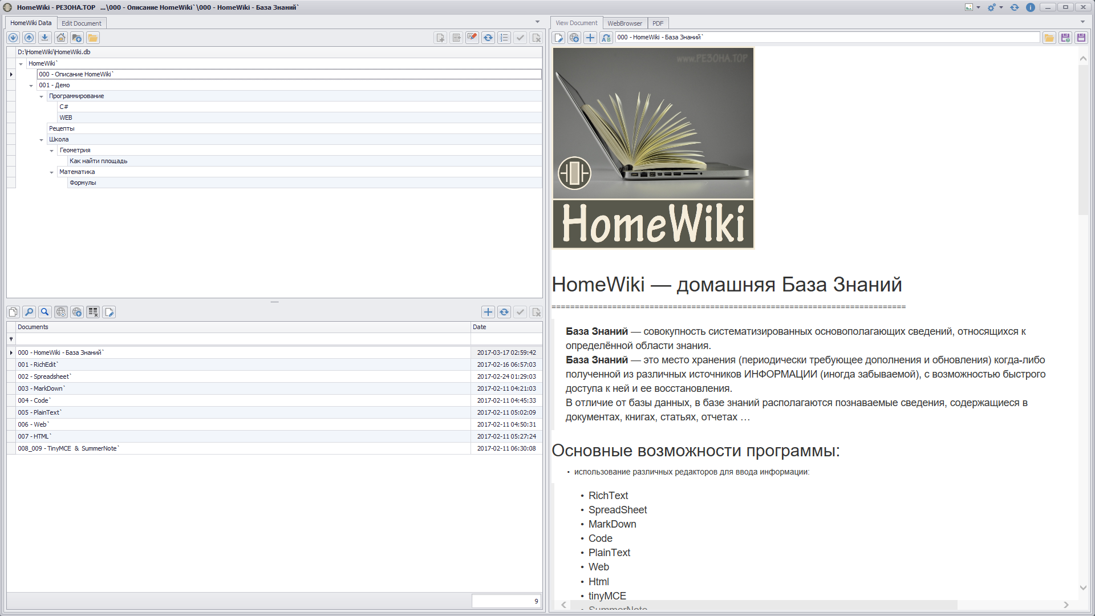This screenshot has height=616, width=1095.
Task: Add a new document with the plus icon
Action: point(488,312)
